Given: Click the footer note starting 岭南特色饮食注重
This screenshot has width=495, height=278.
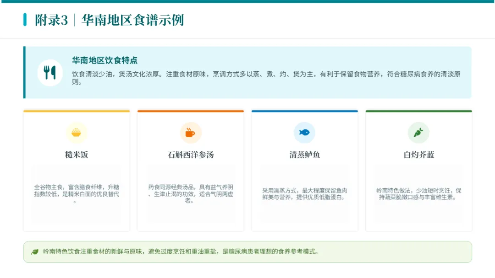Looking at the screenshot, I should point(181,251).
